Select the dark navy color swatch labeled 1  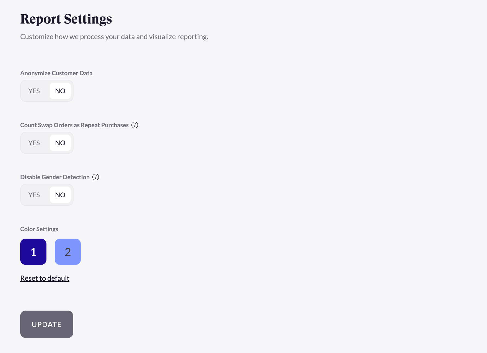point(33,252)
